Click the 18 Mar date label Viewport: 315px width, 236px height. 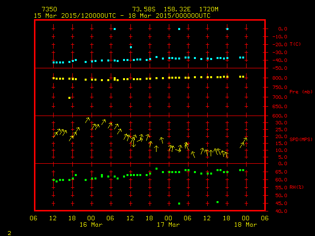click(x=245, y=225)
